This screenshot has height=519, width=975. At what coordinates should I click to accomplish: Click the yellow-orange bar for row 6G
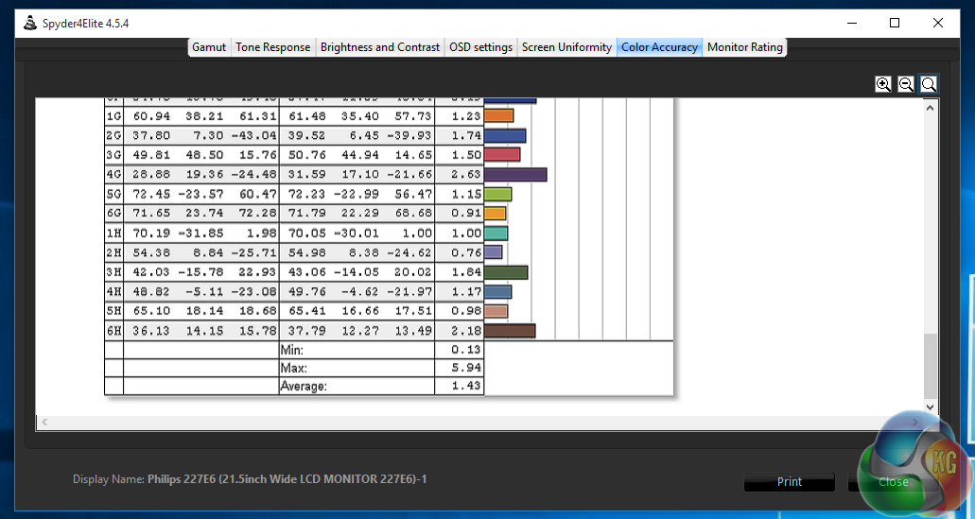[x=495, y=214]
